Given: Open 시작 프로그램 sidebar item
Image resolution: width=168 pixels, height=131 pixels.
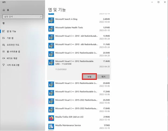Looking at the screenshot, I should 23,65.
